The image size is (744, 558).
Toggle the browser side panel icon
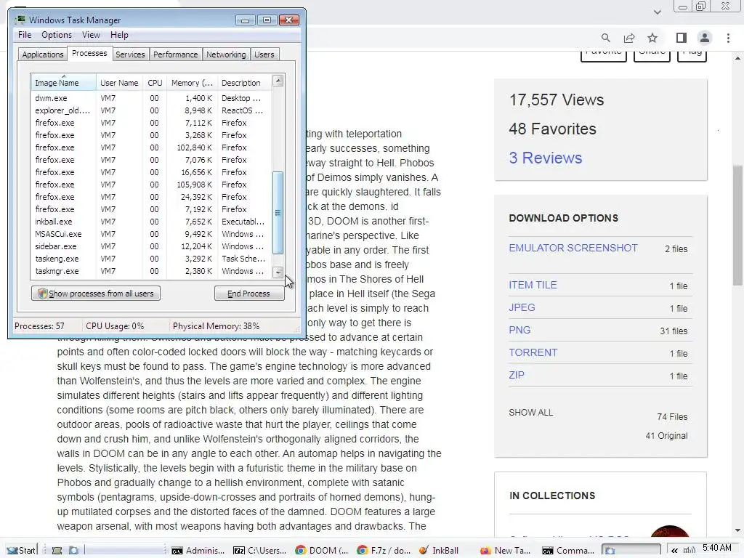(x=682, y=38)
